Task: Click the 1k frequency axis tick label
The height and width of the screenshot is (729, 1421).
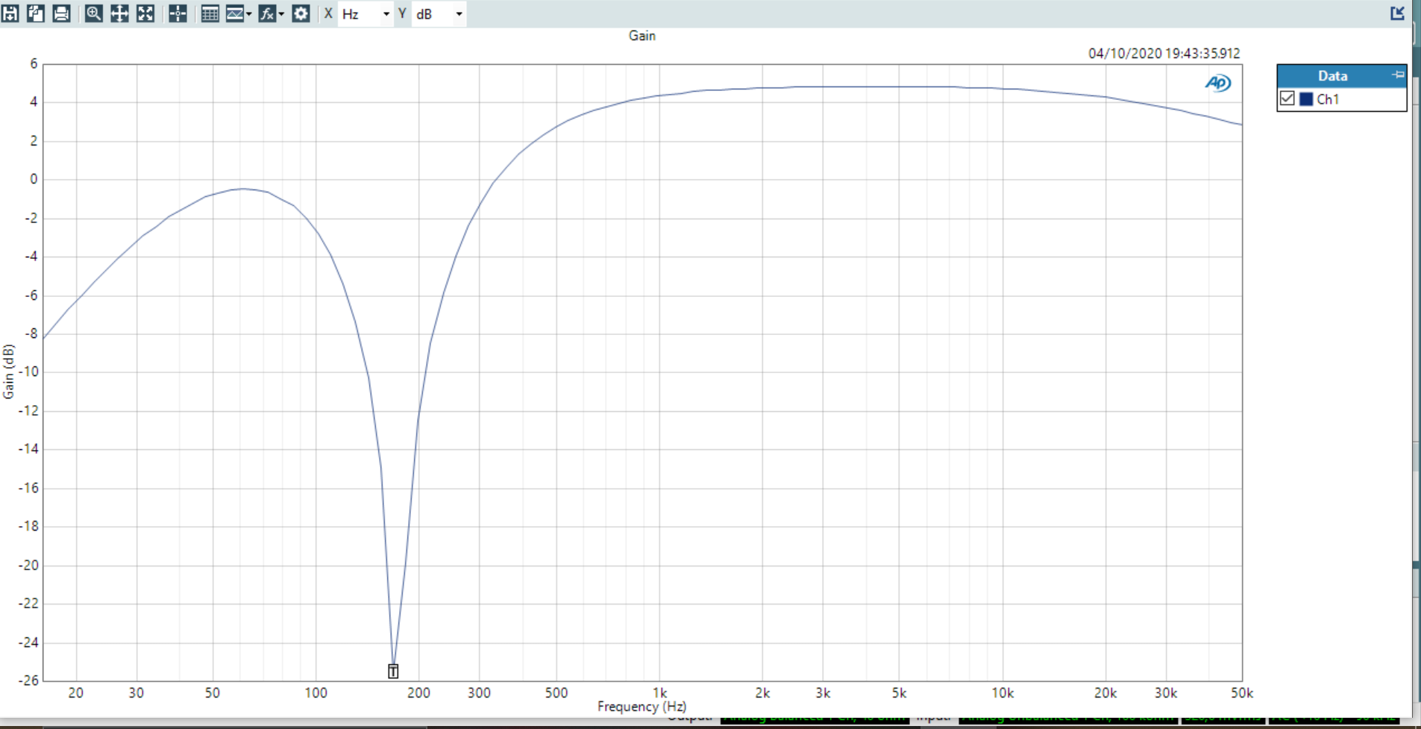Action: click(x=659, y=693)
